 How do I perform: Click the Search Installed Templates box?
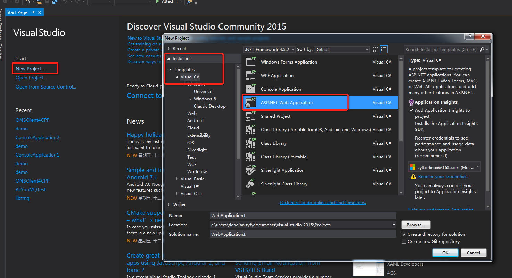pyautogui.click(x=442, y=49)
